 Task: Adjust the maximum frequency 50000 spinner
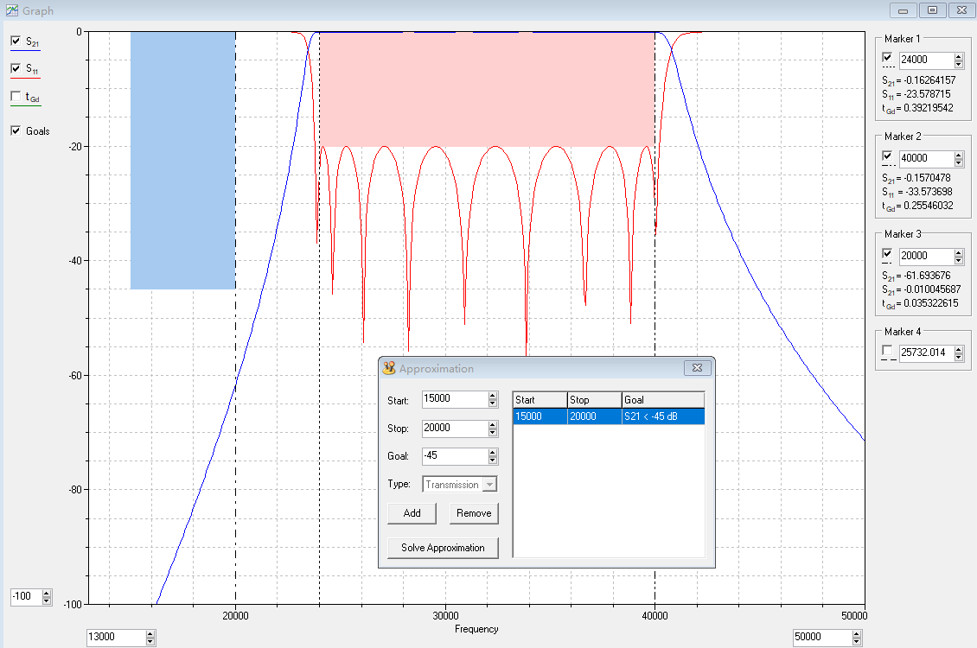857,638
